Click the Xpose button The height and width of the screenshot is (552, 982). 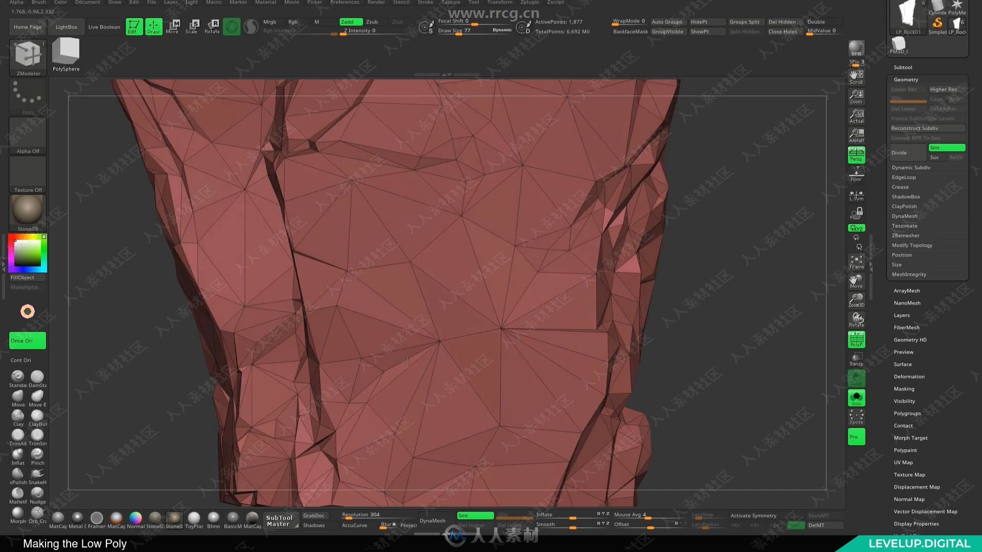point(856,418)
